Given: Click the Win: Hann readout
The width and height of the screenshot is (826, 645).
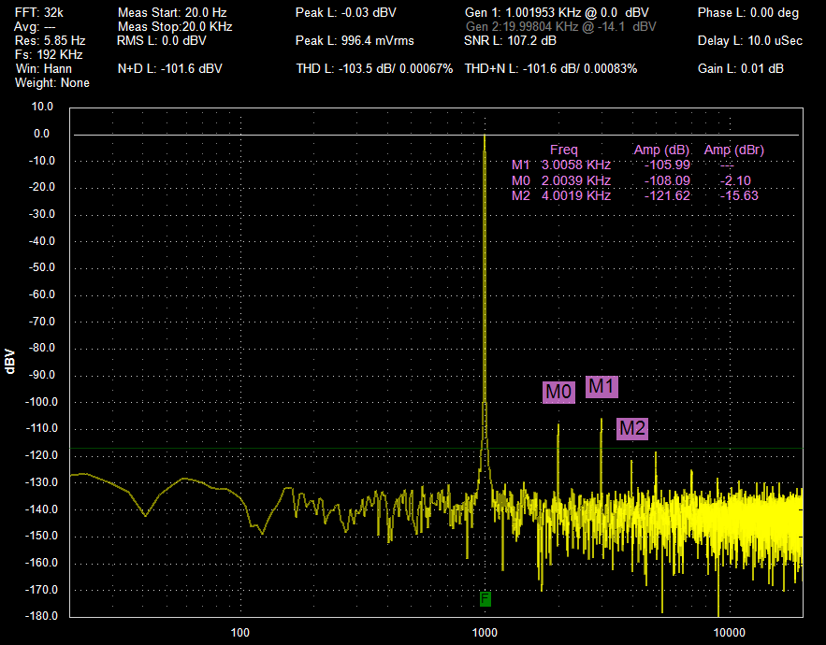Looking at the screenshot, I should 44,69.
